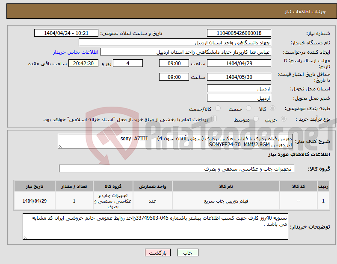Click the تعداد / مقدار column header
Image resolution: width=337 pixels, height=264 pixels.
(74, 186)
